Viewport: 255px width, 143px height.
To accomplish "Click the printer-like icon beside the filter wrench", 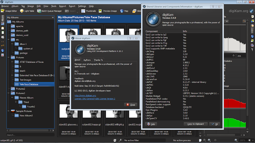I will click(115, 140).
